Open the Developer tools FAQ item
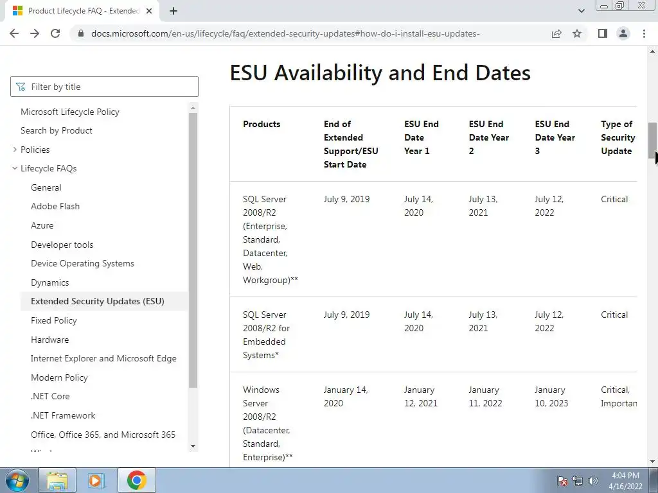 62,245
